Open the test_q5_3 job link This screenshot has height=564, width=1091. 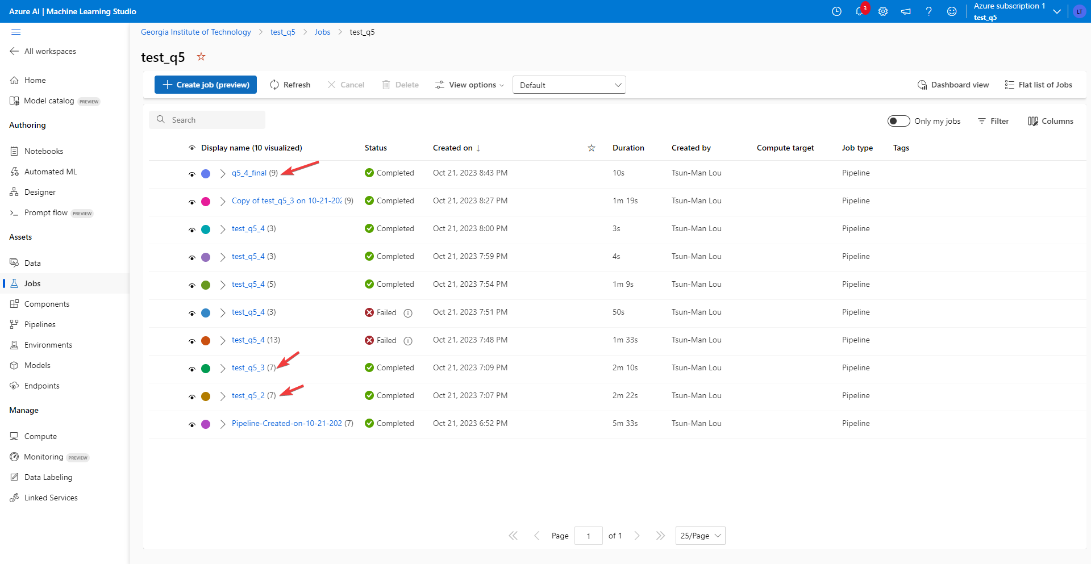(x=248, y=368)
